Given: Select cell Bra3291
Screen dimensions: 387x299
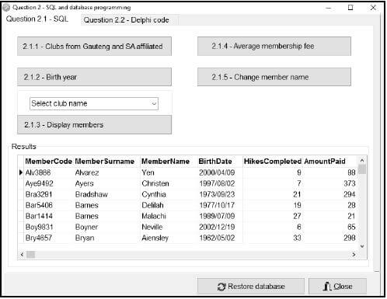Looking at the screenshot, I should (x=39, y=194).
